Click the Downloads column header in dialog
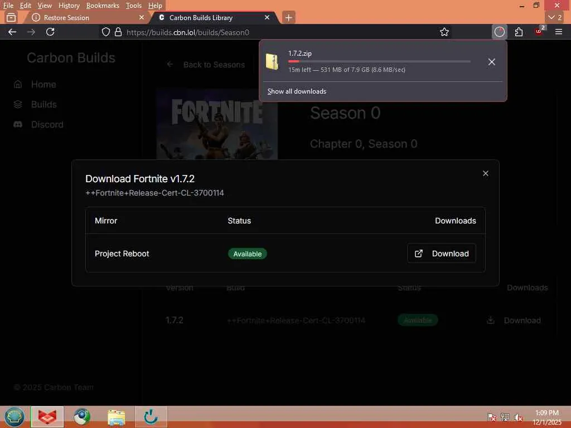571x428 pixels. point(456,221)
